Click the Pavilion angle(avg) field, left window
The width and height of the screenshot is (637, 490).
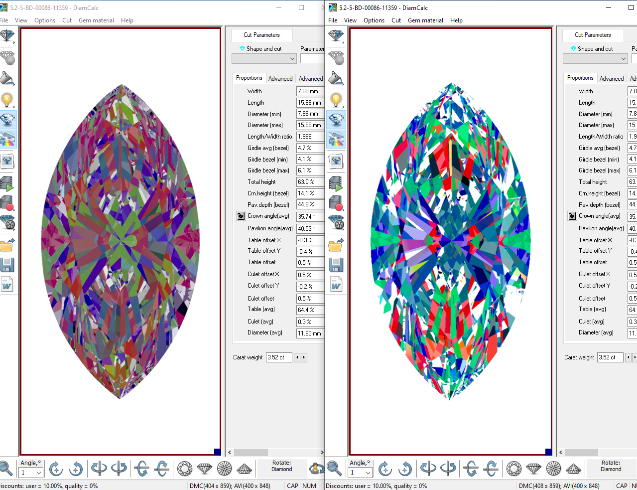click(x=310, y=229)
